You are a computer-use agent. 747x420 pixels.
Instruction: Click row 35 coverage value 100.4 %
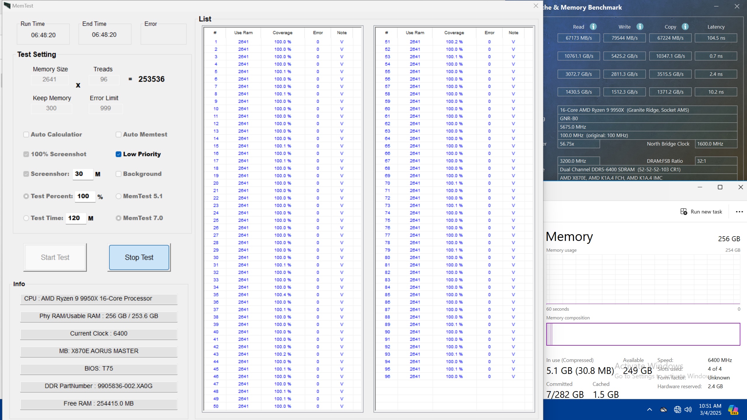282,295
